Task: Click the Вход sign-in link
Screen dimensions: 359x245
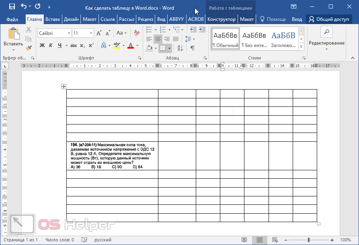Action: click(x=297, y=19)
